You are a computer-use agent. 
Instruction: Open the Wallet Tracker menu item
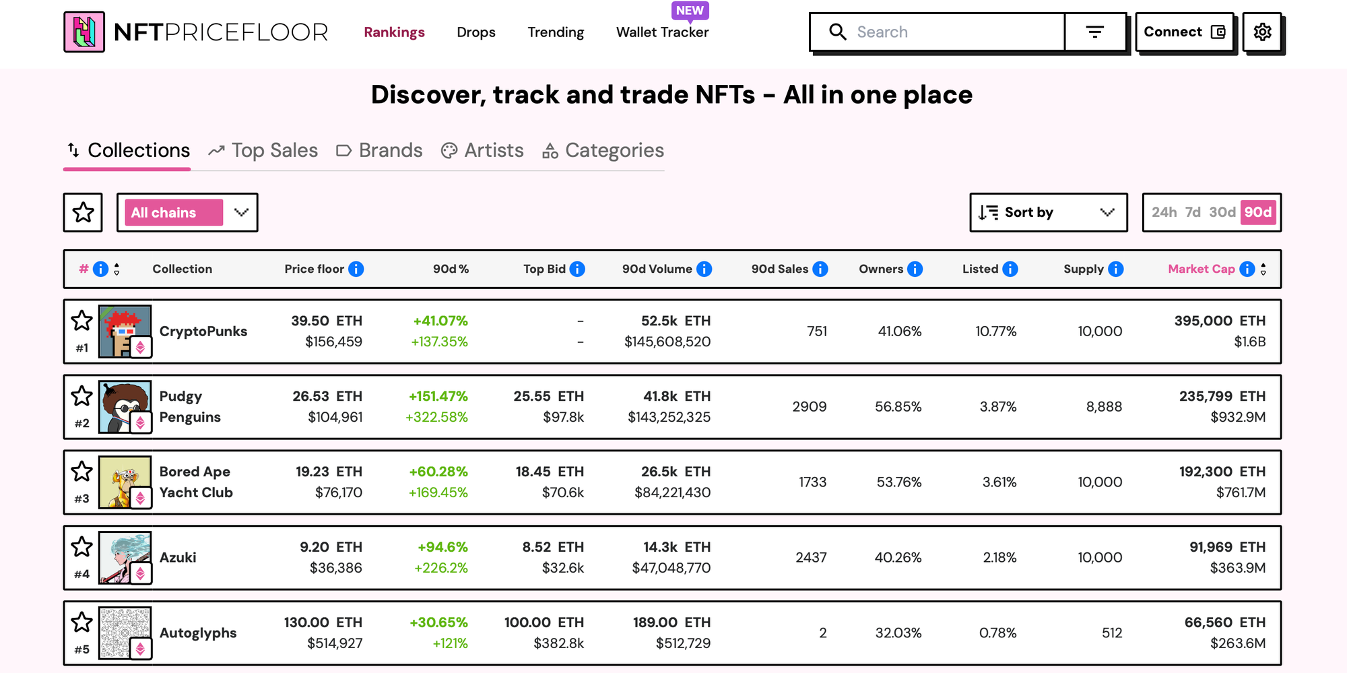[662, 32]
